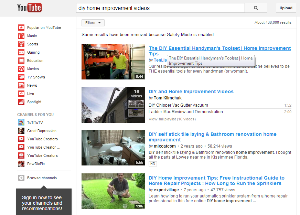This screenshot has width=300, height=215.
Task: Go to the Music category
Action: [32, 36]
